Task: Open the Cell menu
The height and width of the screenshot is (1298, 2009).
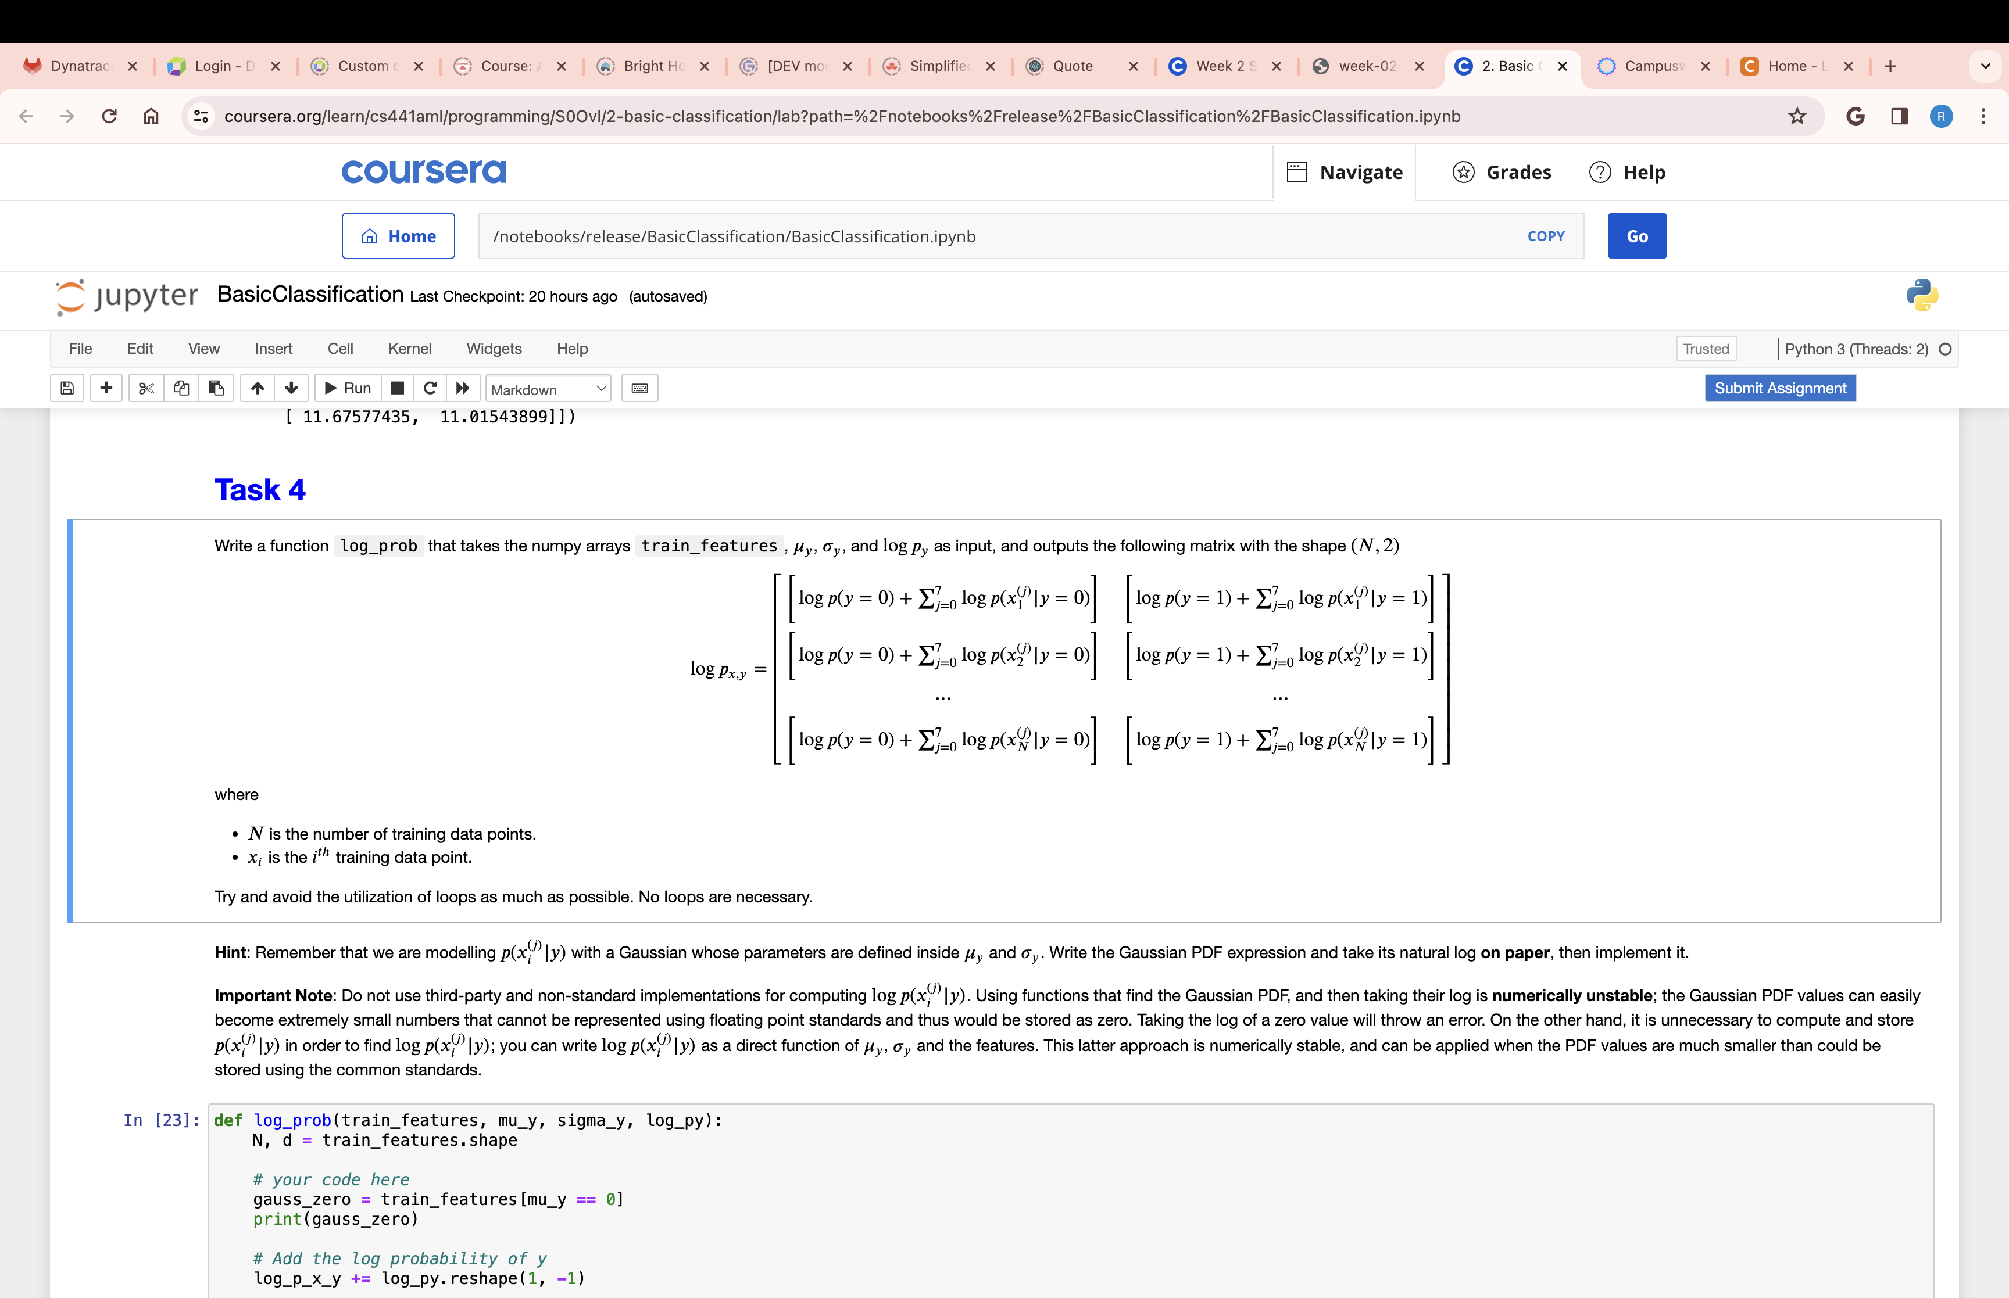Action: click(341, 349)
